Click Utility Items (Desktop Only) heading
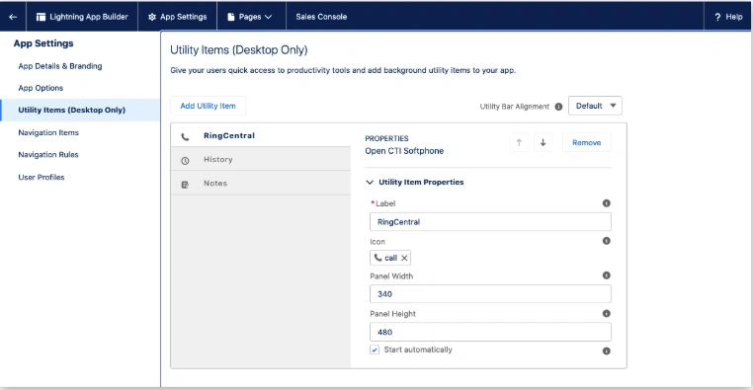The image size is (753, 390). [239, 50]
